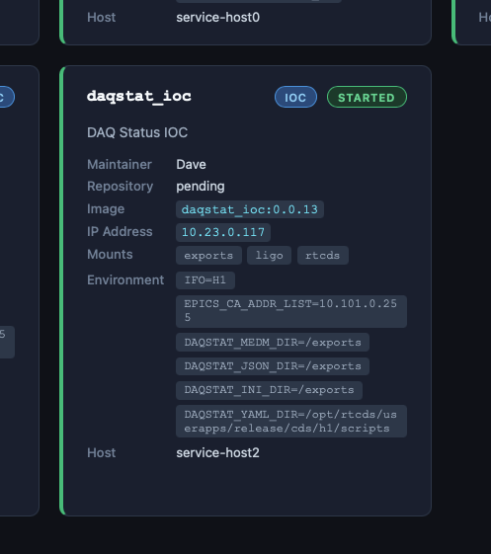Click the DAQSTAT_YAML_DIR environment variable

pos(291,421)
